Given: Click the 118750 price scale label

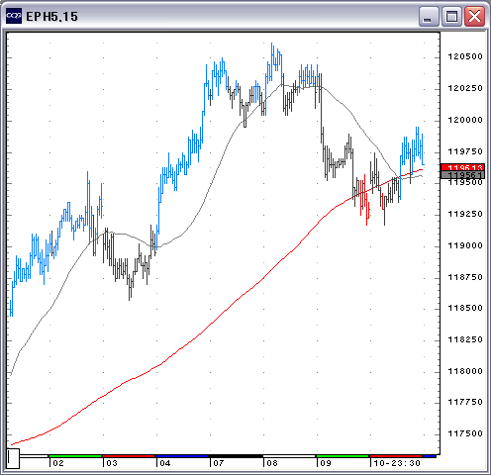Looking at the screenshot, I should coord(465,277).
